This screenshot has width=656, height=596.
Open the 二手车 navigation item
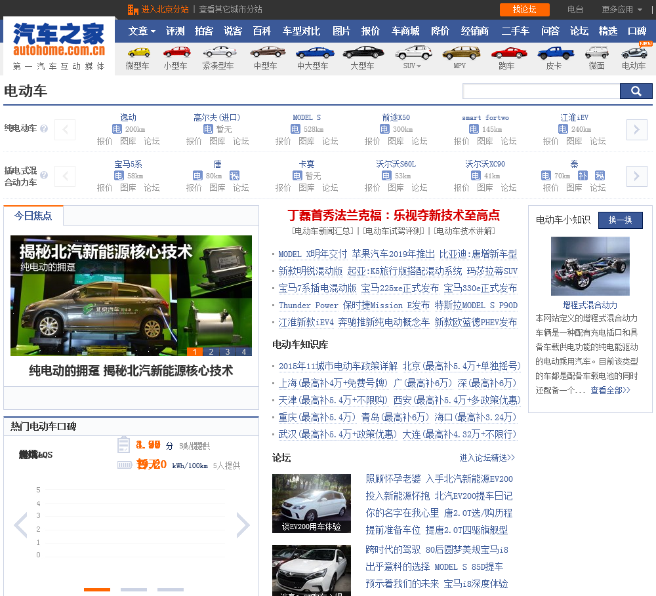516,31
